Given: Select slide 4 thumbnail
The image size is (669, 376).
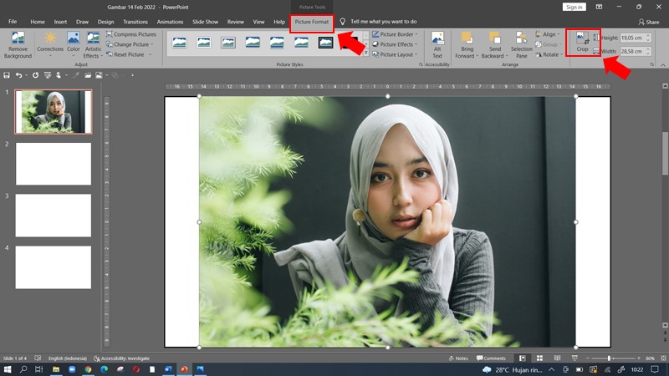Looking at the screenshot, I should click(54, 267).
